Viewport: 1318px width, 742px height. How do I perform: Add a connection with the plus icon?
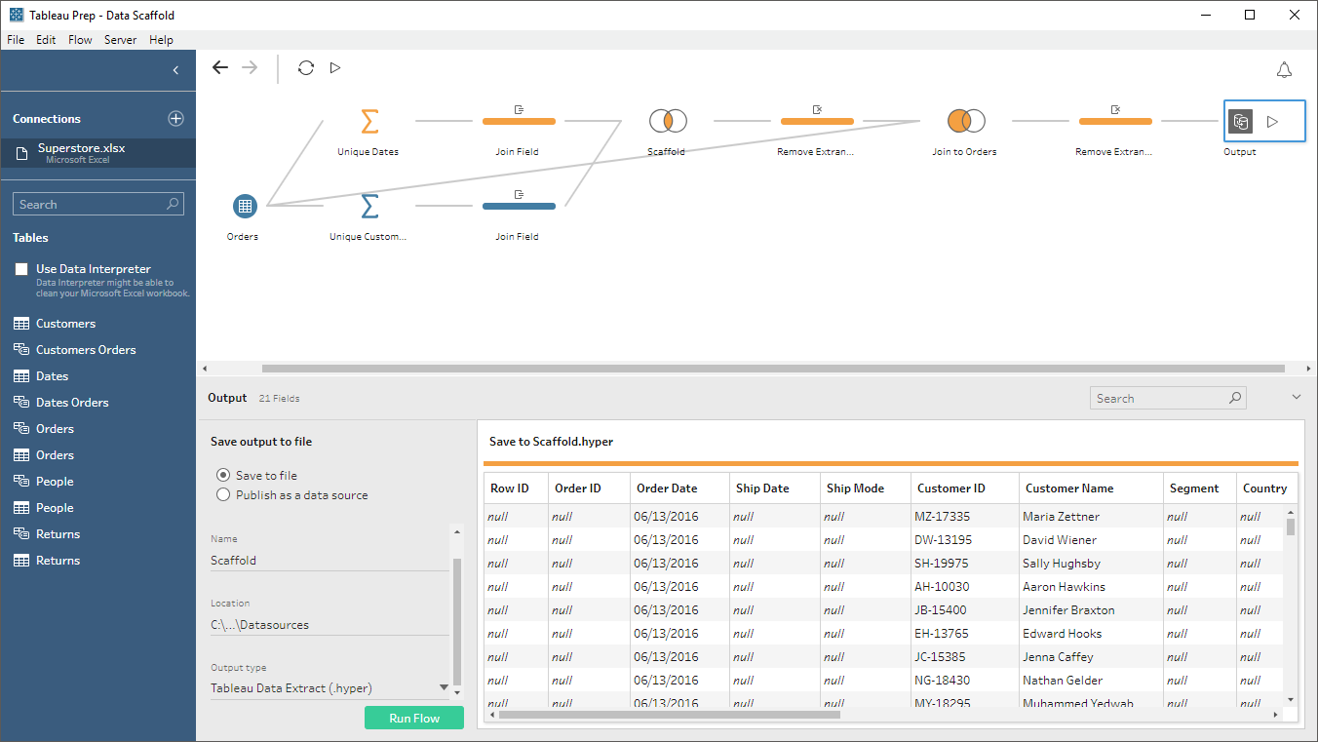[x=175, y=118]
